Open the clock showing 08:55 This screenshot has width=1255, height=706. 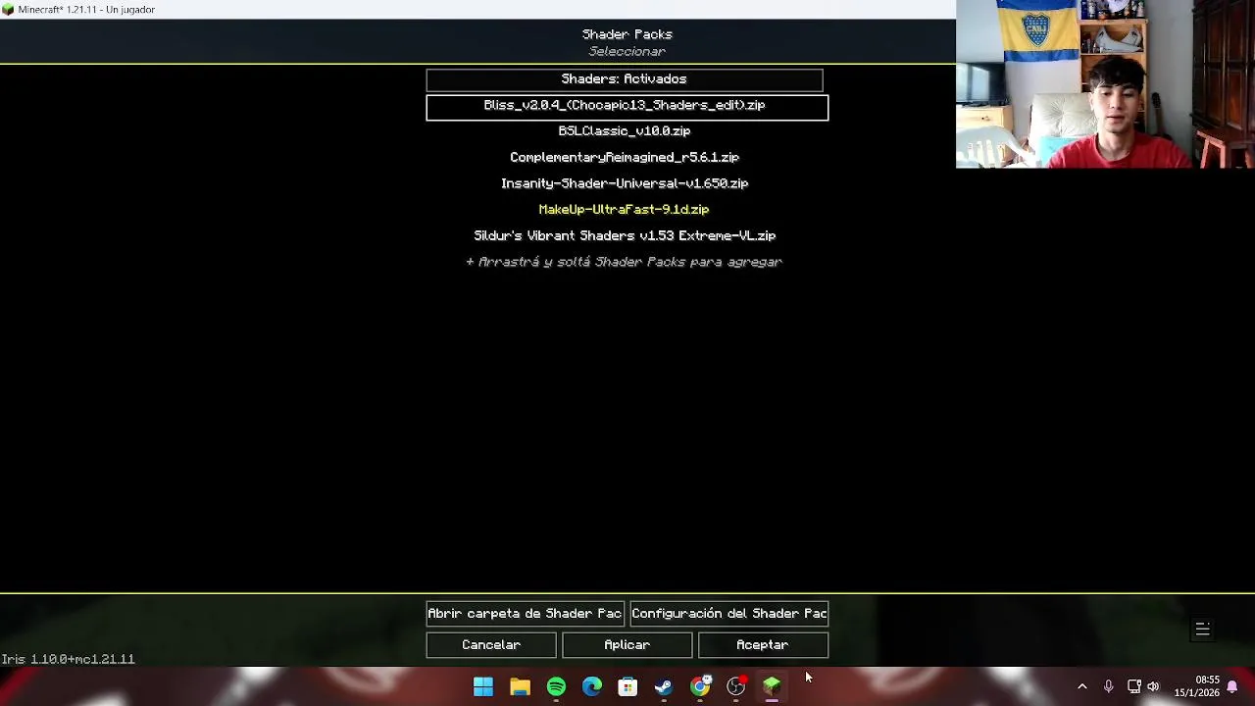pos(1196,686)
